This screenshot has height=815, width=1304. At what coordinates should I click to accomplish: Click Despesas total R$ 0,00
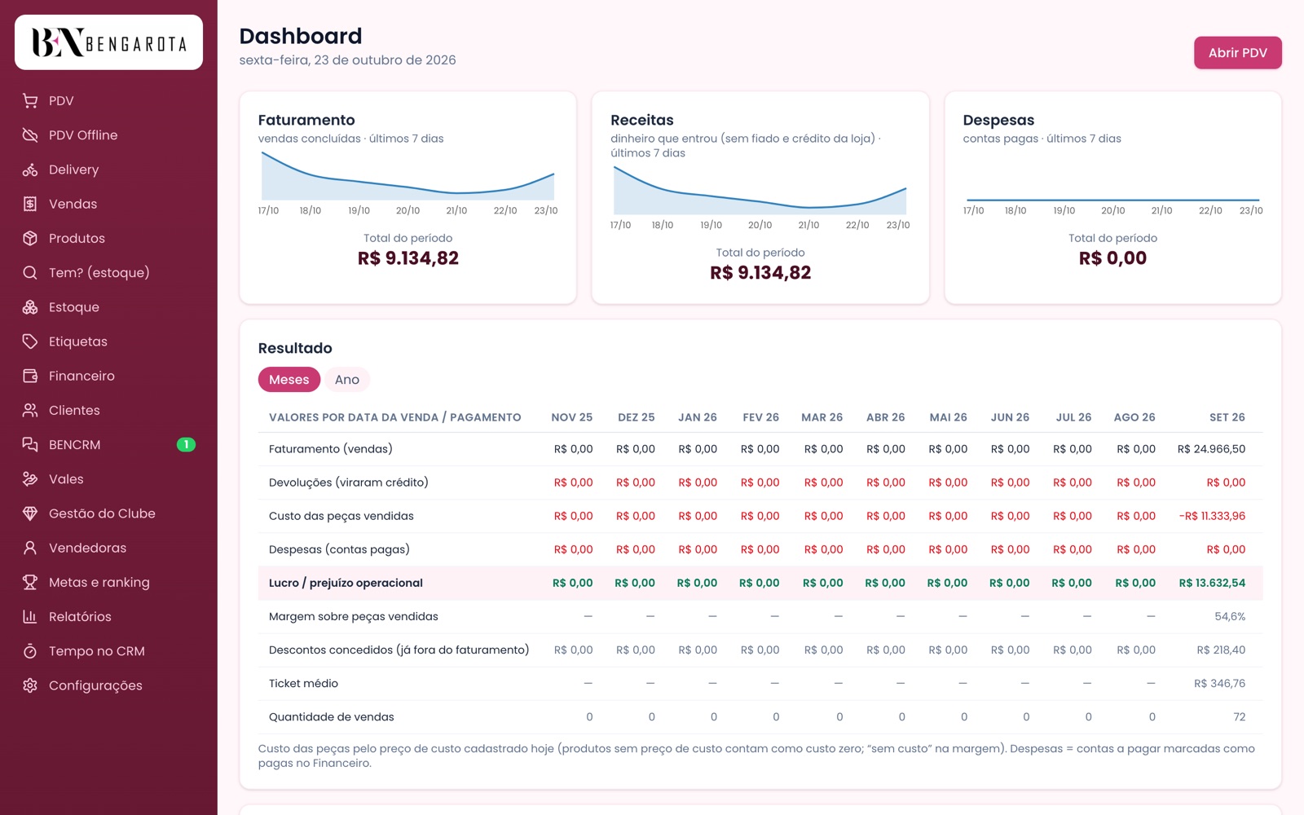[1112, 258]
